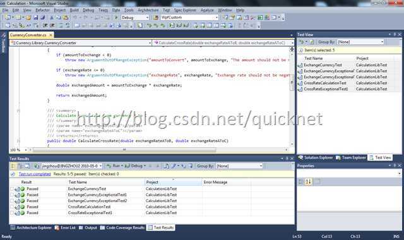Click the test run status icon beside link
Viewport: 404px width, 240px height.
[13, 174]
